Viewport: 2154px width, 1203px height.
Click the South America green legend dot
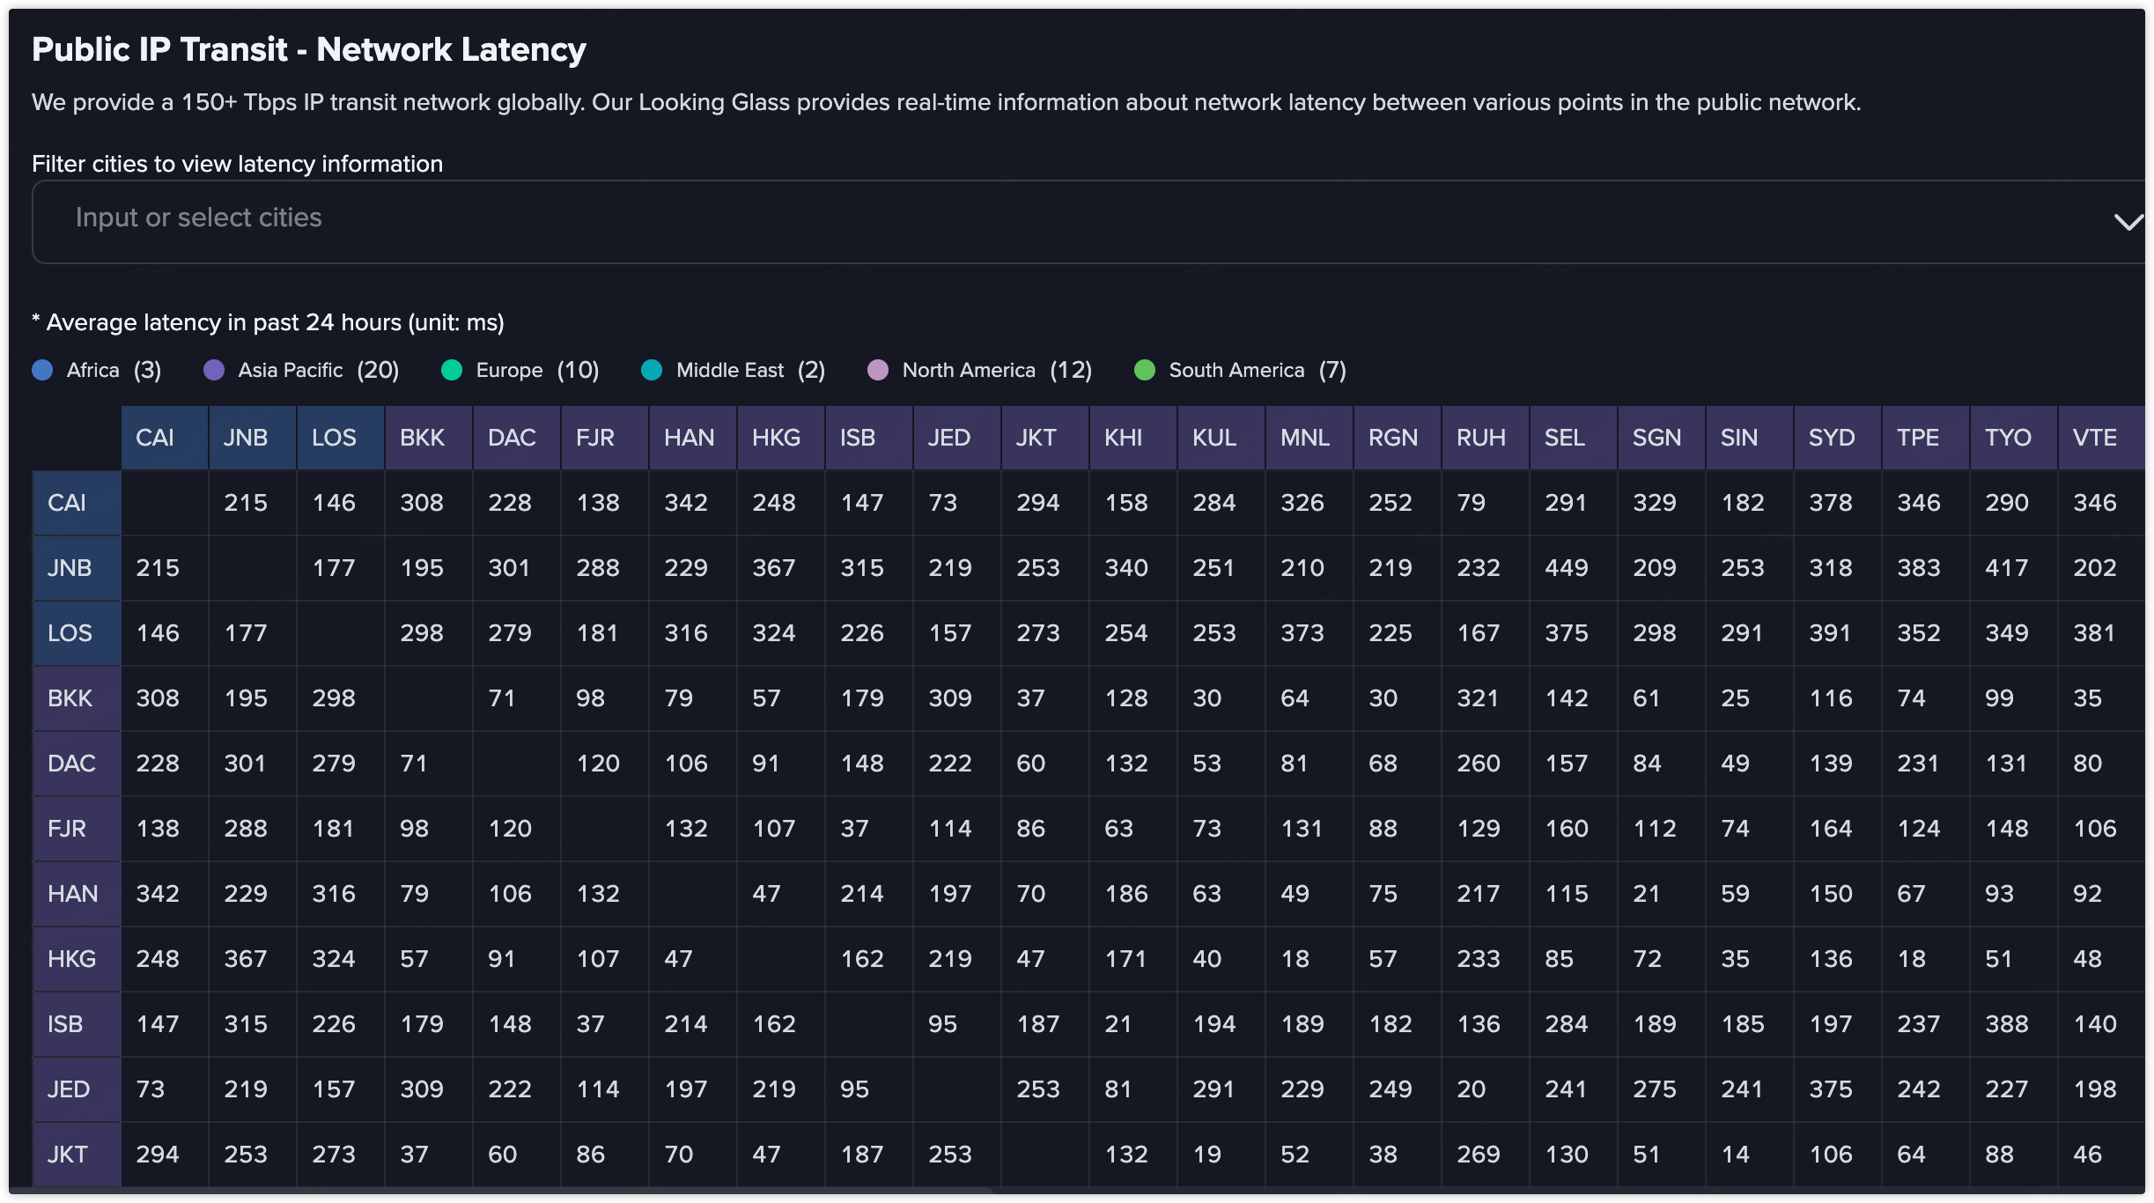tap(1145, 370)
